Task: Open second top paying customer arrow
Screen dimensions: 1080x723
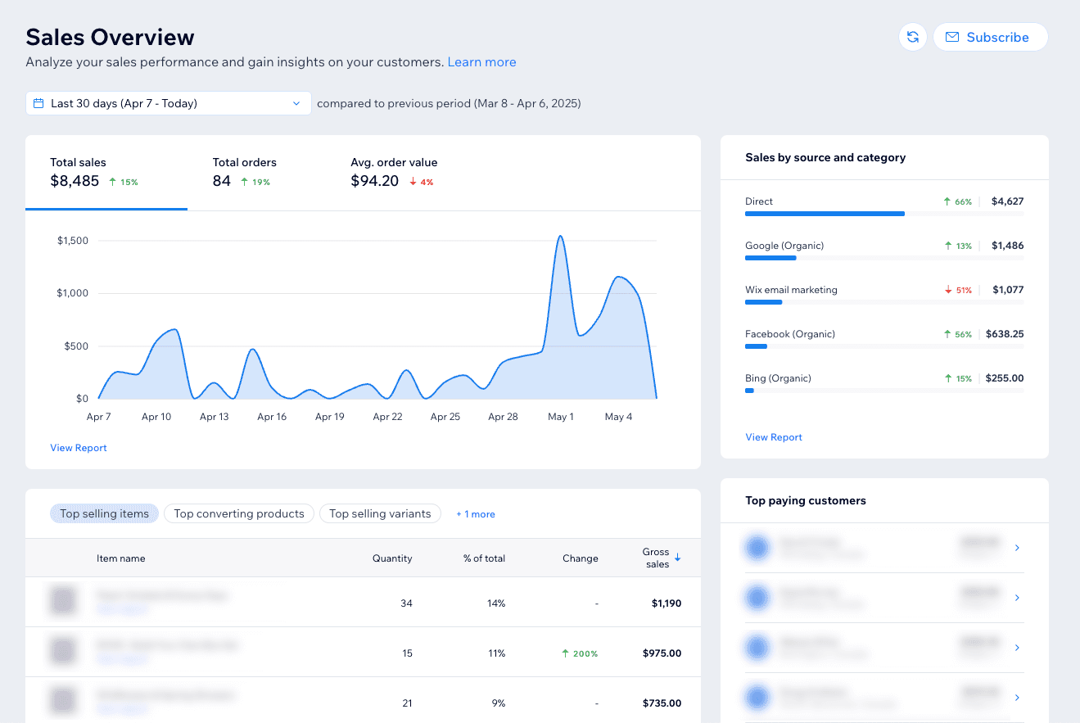Action: 1017,598
